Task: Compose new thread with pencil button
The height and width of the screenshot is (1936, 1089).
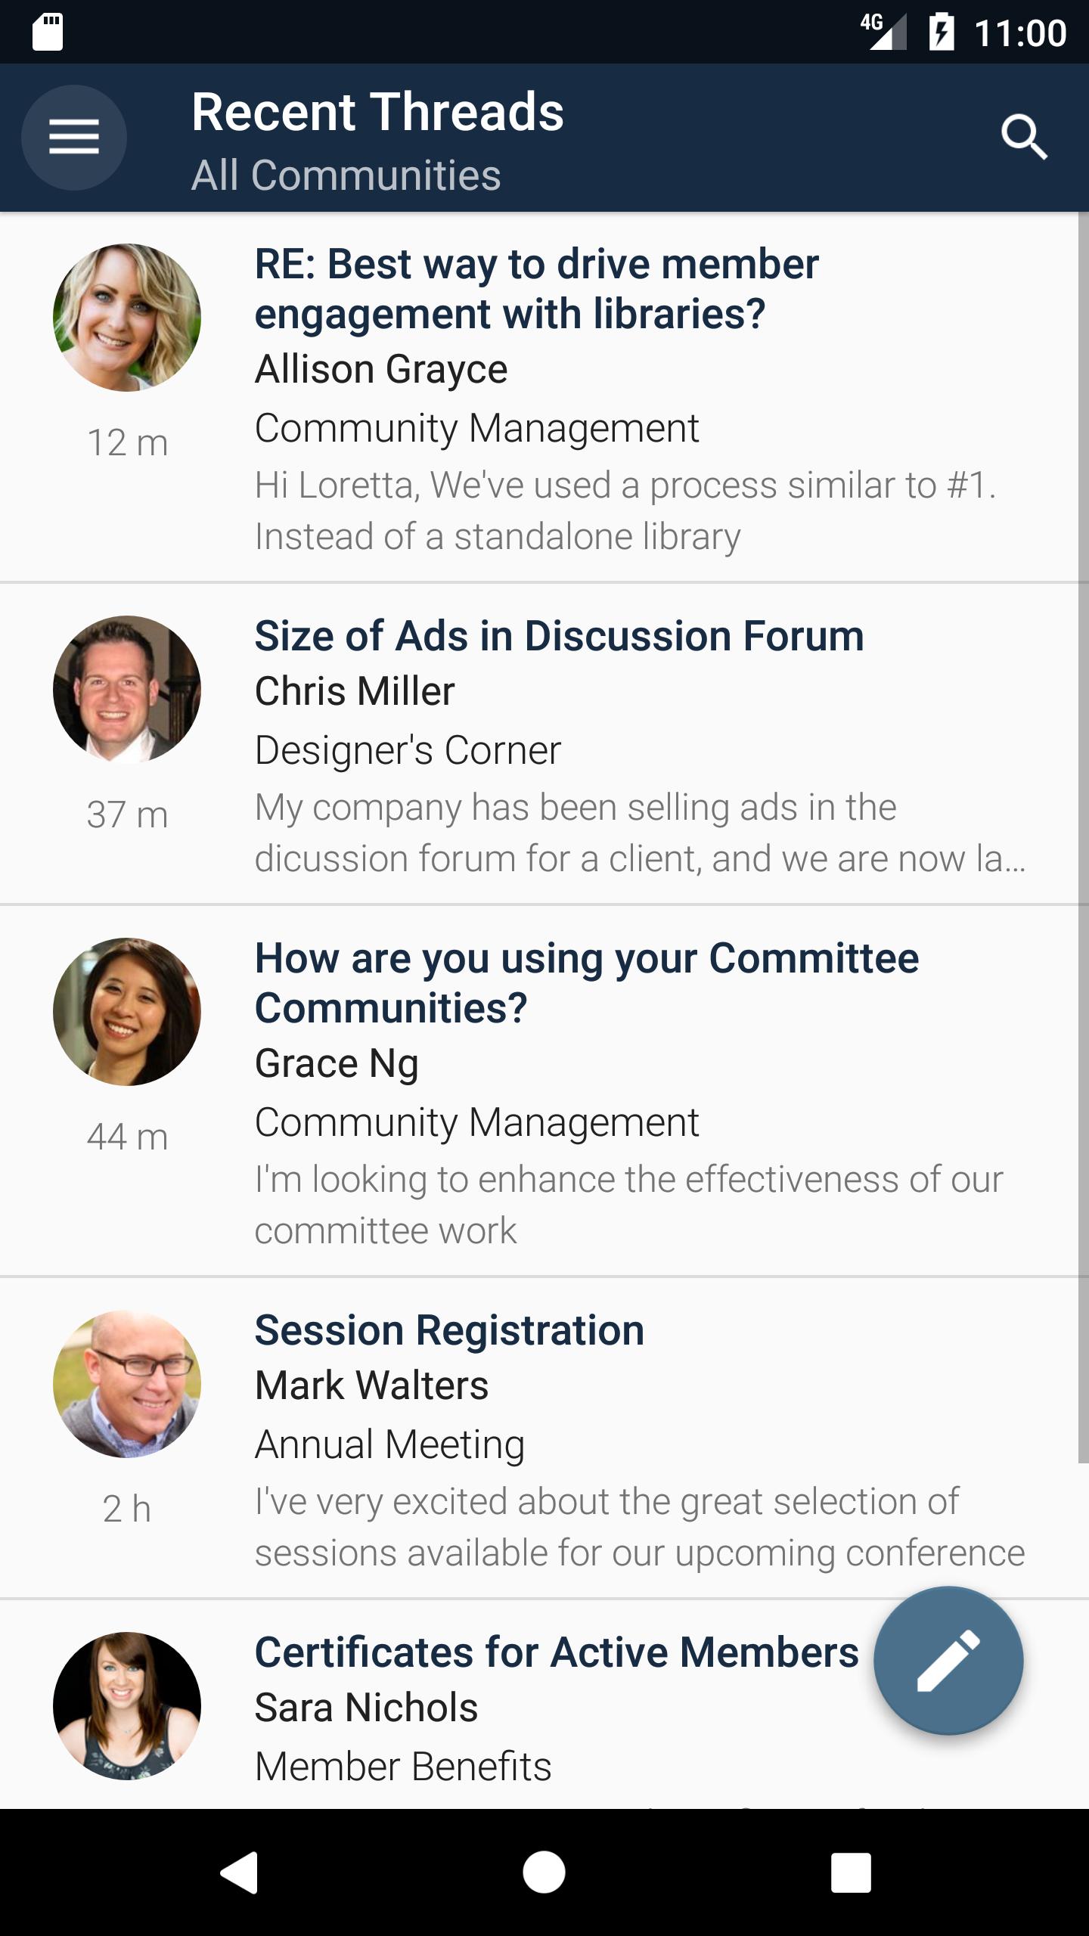Action: [948, 1661]
